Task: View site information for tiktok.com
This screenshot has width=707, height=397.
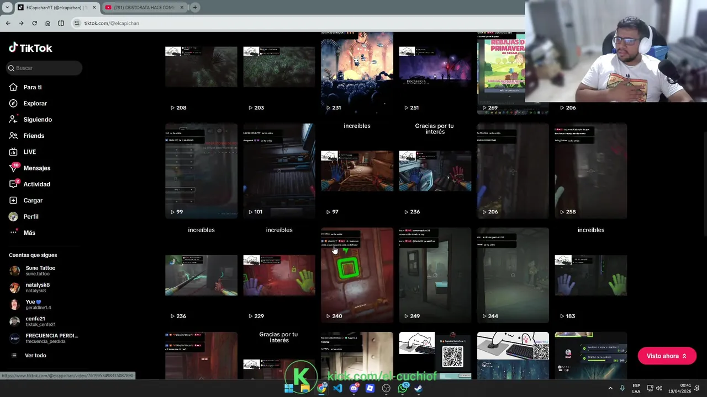Action: tap(77, 23)
